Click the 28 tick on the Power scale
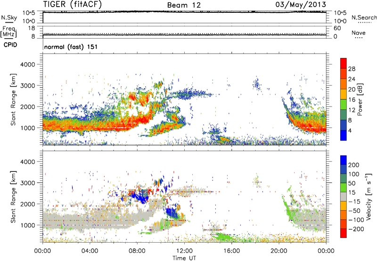This screenshot has height=261, width=377. tap(352, 69)
